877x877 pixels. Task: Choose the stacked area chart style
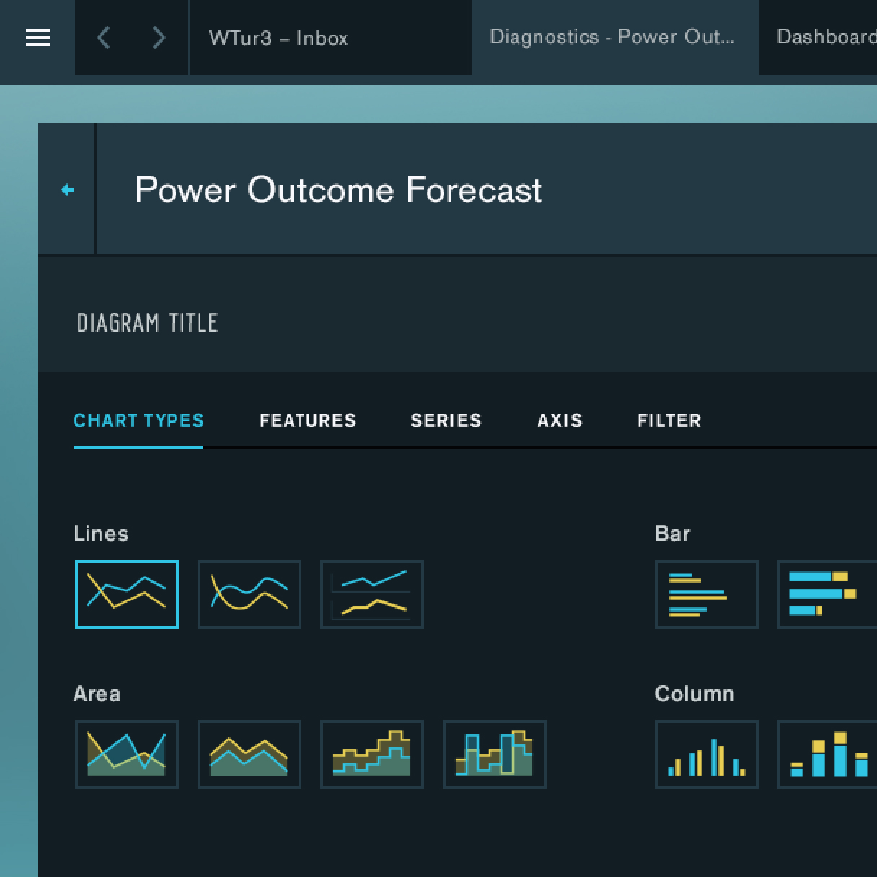[x=250, y=754]
